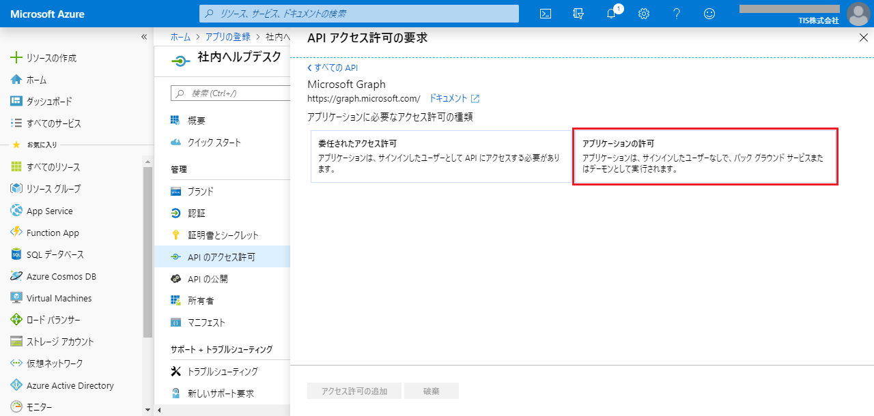Close the API アクセス許可の要求 panel
The height and width of the screenshot is (416, 874).
(863, 38)
